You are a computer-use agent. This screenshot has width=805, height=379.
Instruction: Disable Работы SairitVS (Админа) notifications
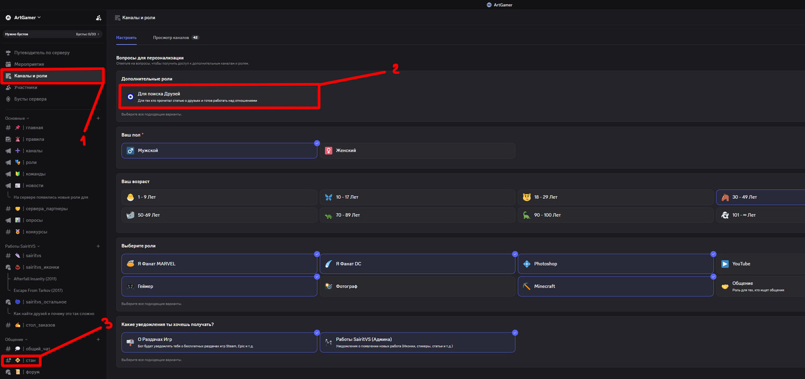click(417, 342)
